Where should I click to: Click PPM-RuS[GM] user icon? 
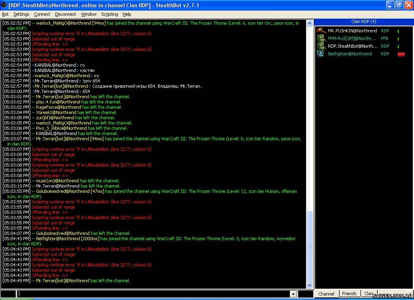coord(321,38)
